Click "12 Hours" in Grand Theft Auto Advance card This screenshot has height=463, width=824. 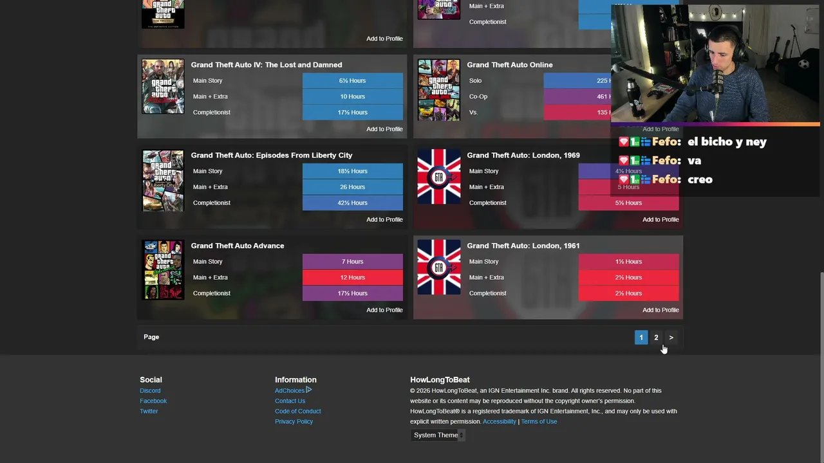pyautogui.click(x=353, y=278)
